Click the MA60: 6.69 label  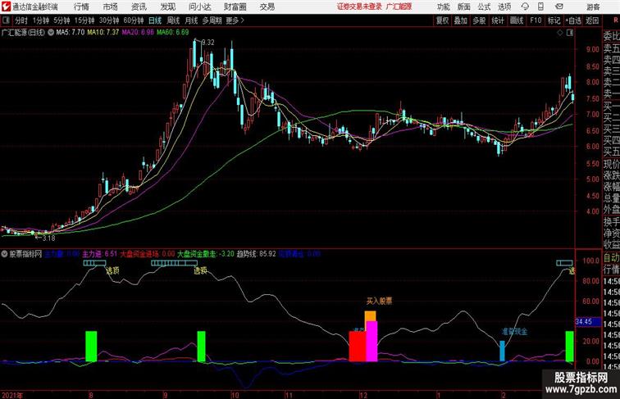click(x=173, y=33)
